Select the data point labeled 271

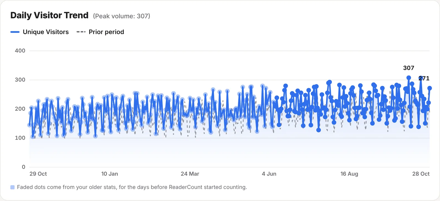pos(430,88)
